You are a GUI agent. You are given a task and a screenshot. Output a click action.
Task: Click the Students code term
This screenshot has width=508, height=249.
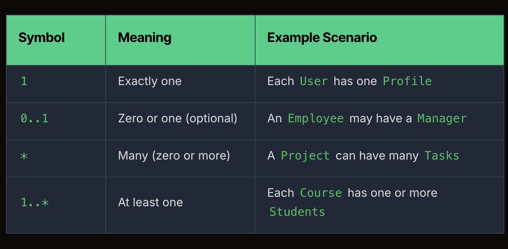[297, 212]
